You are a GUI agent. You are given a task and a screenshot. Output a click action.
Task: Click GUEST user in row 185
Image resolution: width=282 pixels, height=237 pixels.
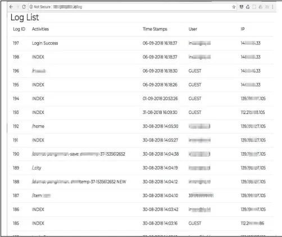pos(195,223)
